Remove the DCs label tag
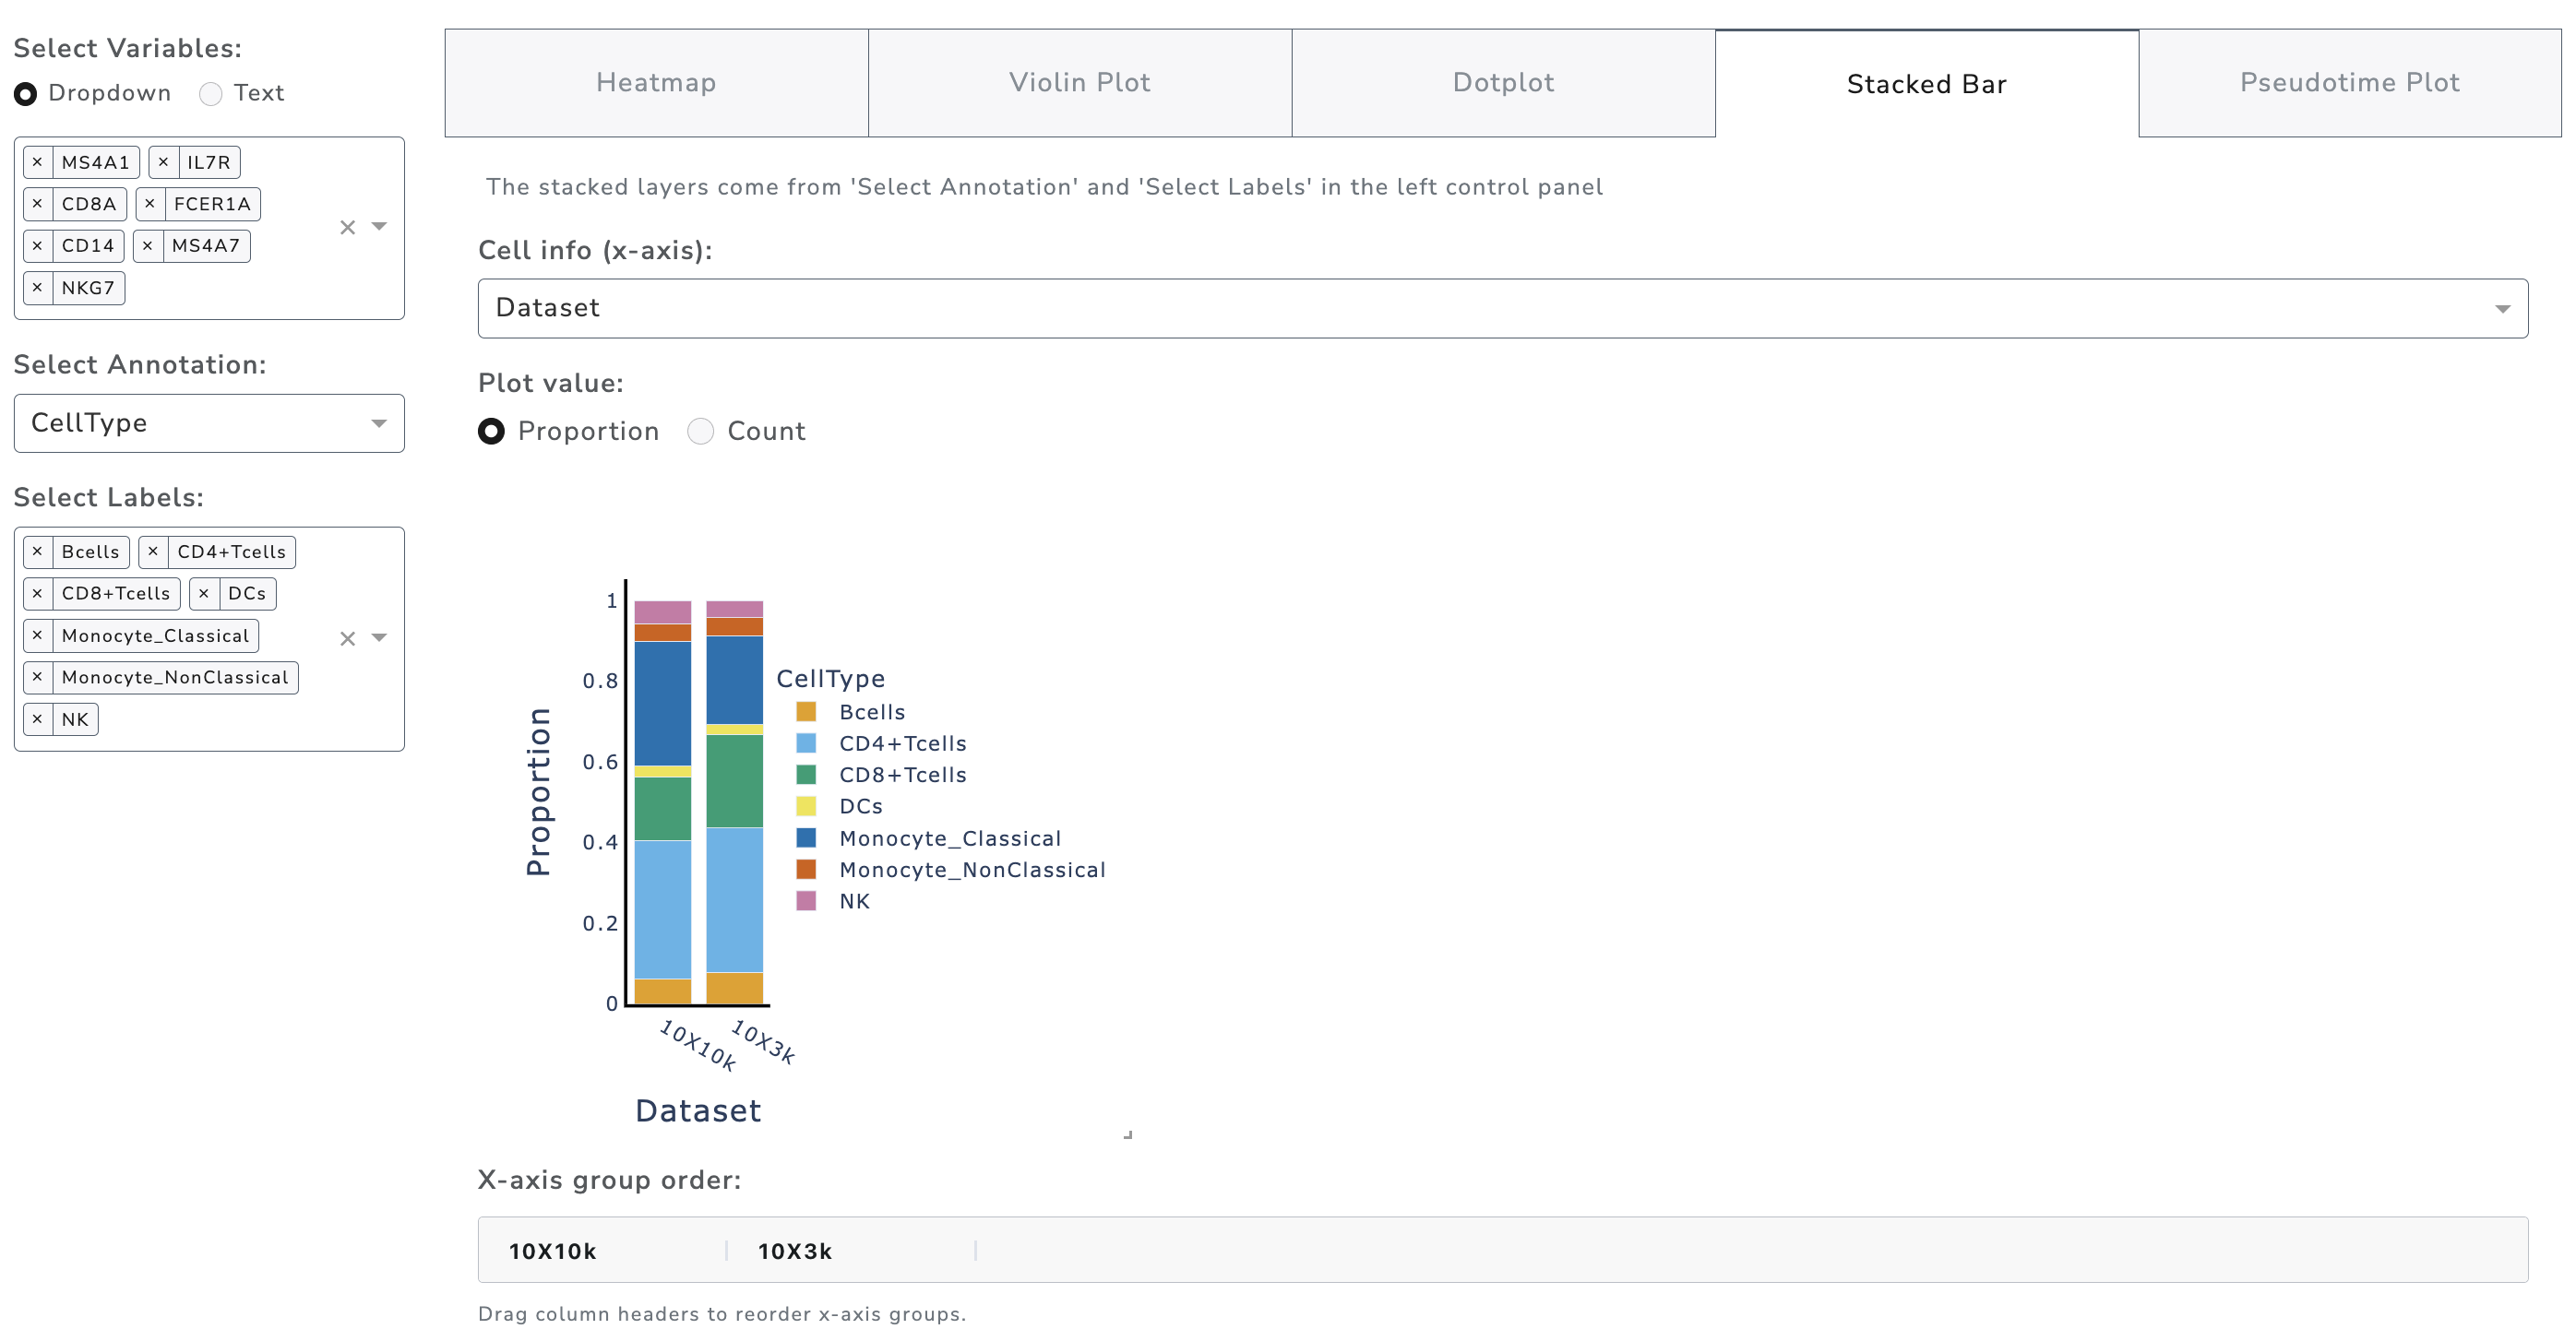 coord(204,594)
